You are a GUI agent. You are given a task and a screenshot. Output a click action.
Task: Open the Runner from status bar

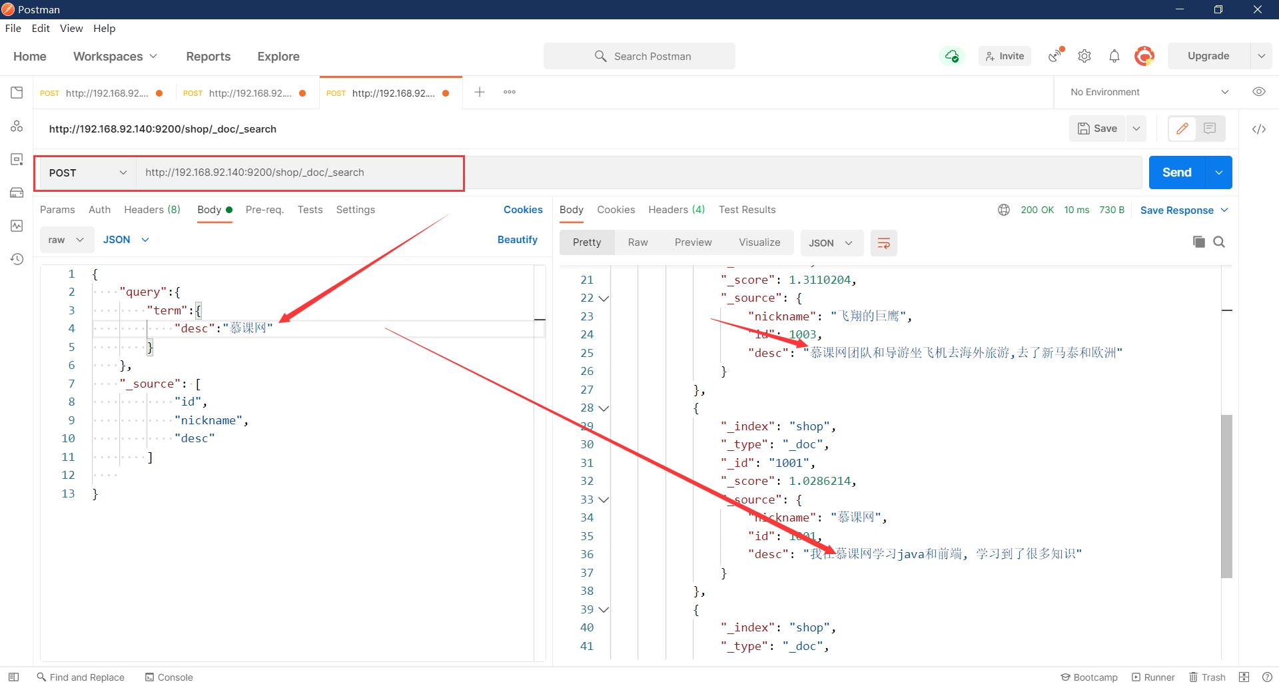[x=1153, y=677]
